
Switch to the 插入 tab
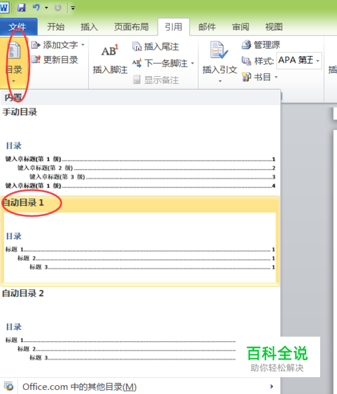[89, 27]
